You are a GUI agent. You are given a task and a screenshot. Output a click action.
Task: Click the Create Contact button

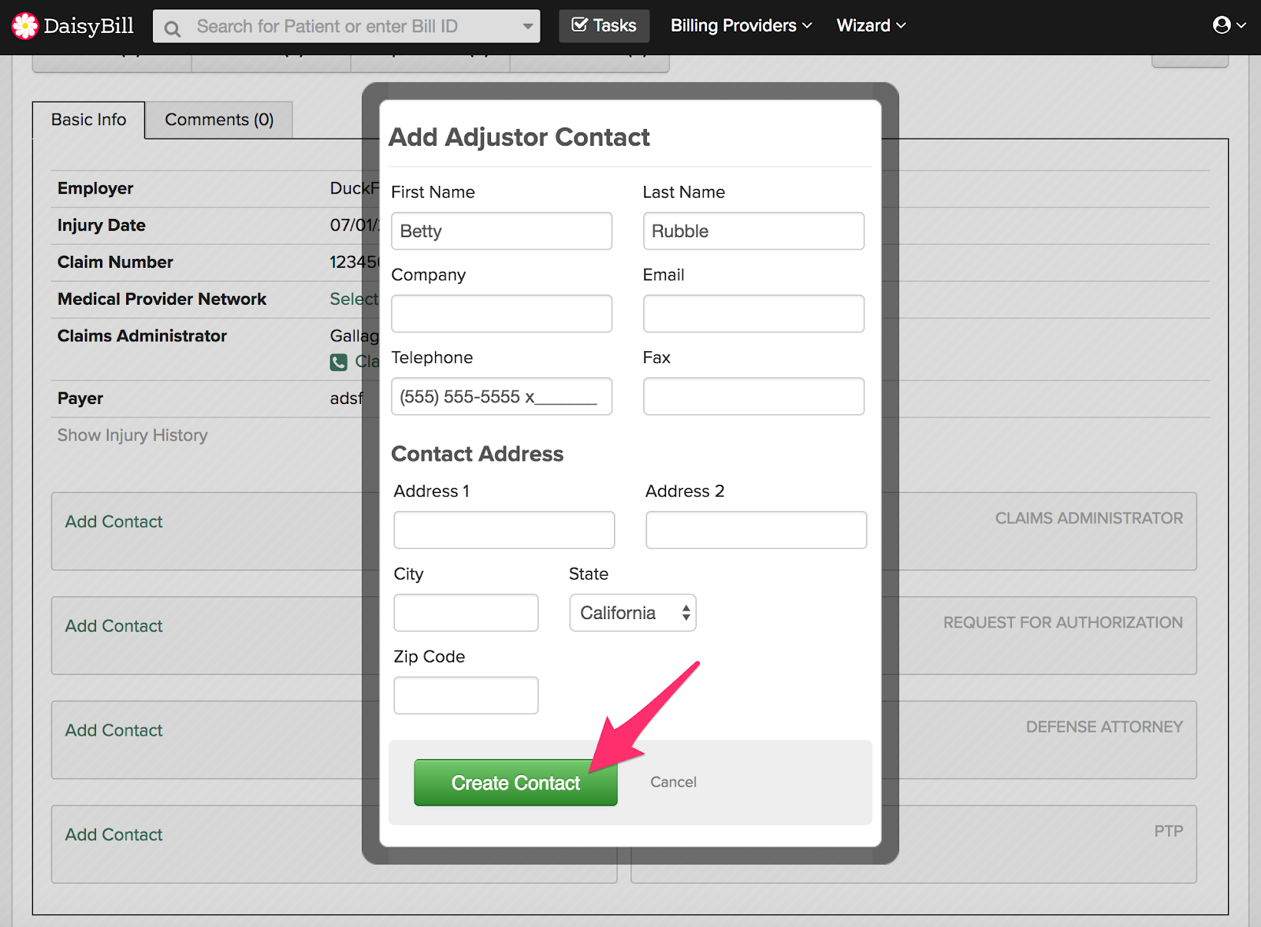(x=515, y=783)
